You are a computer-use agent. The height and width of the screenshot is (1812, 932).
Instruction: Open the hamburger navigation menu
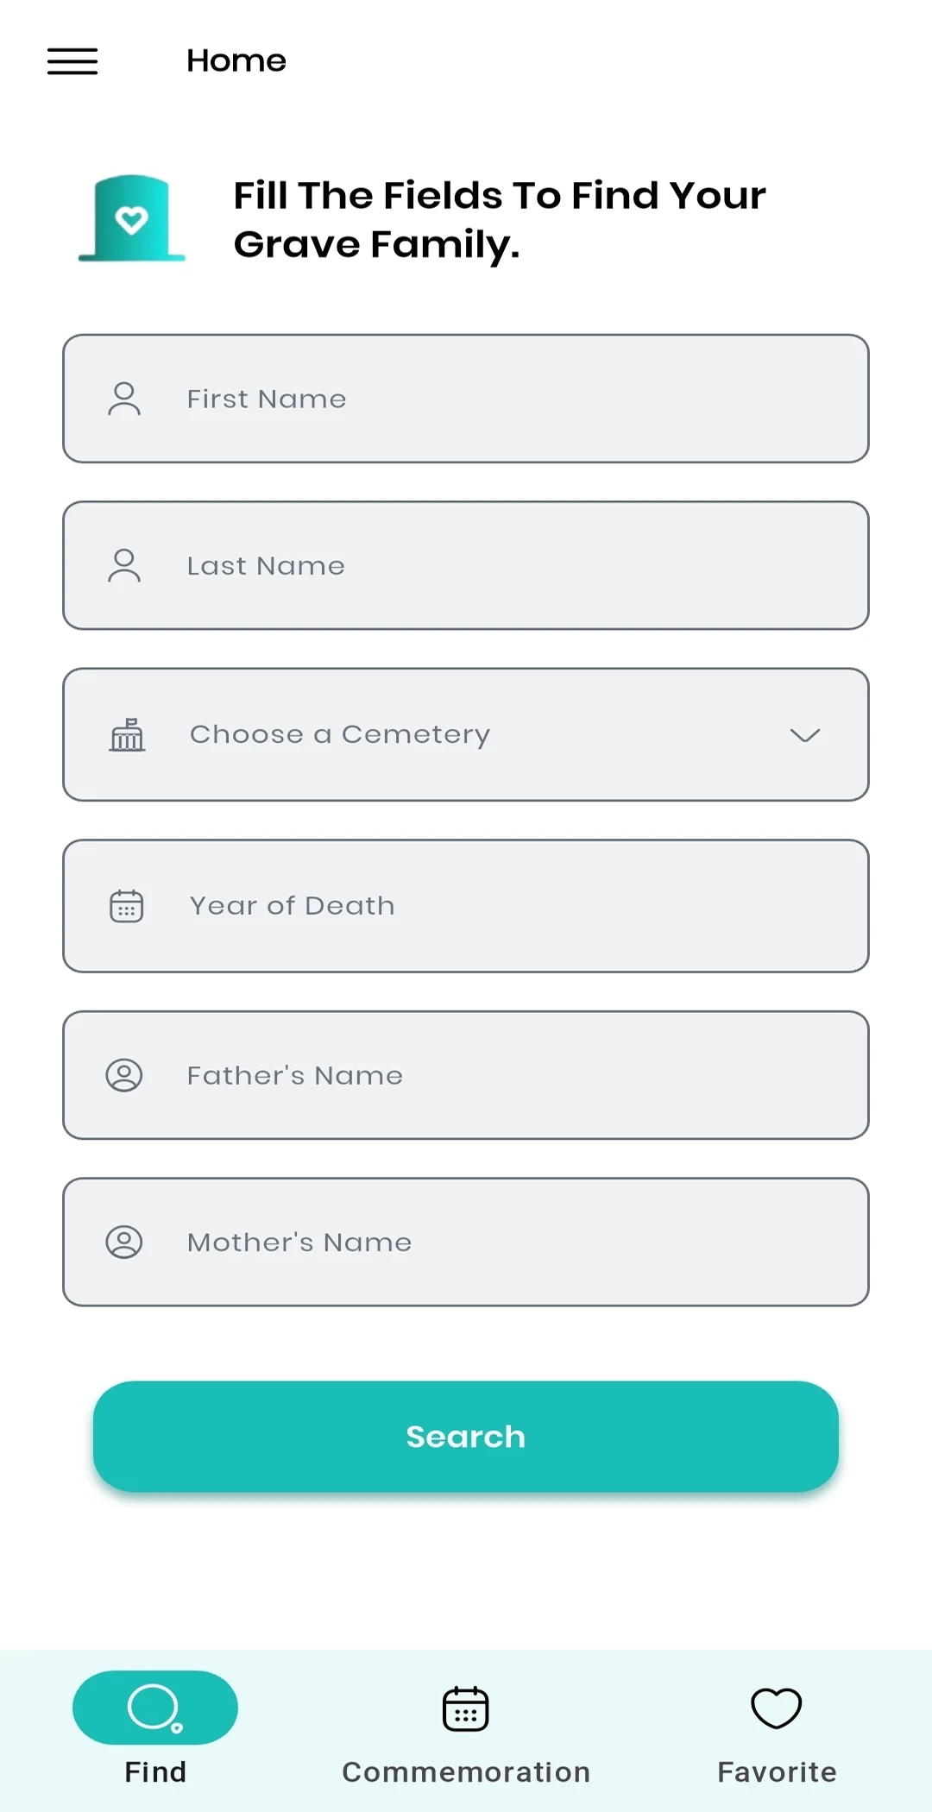[x=72, y=61]
